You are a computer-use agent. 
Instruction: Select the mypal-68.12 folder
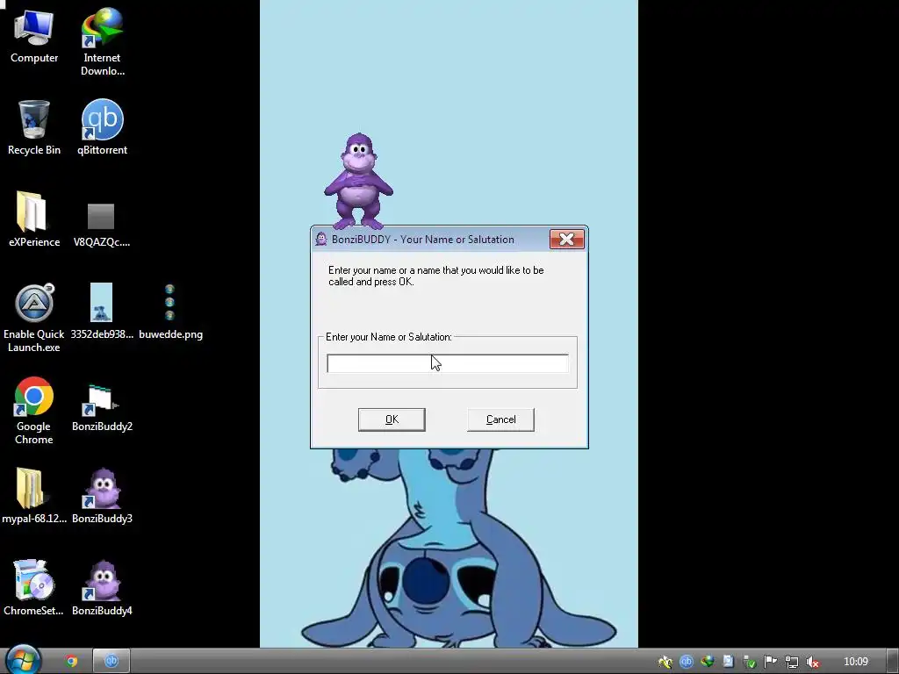[x=34, y=497]
